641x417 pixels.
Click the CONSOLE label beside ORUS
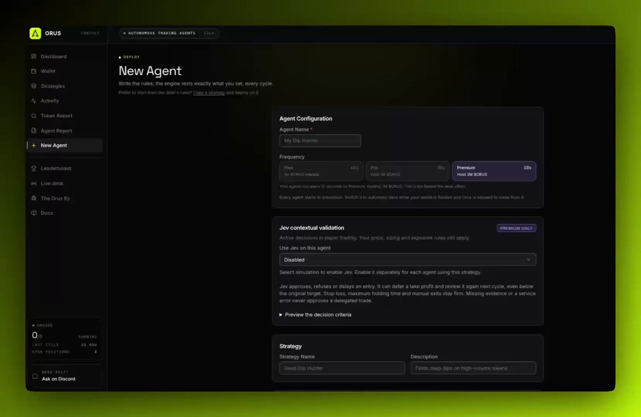90,33
